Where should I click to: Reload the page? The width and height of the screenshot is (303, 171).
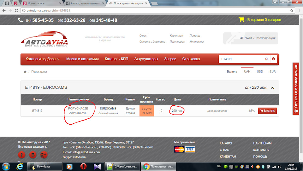(x=16, y=10)
